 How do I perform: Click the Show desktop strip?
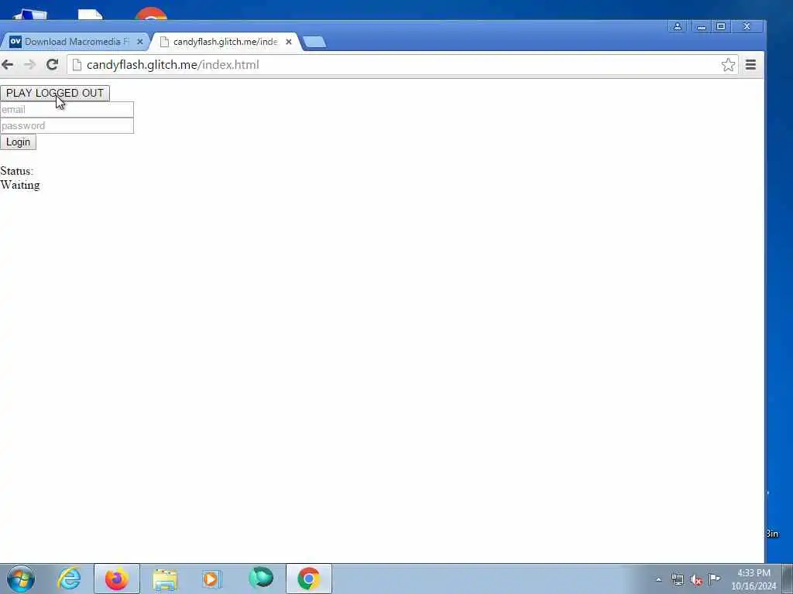tap(788, 579)
